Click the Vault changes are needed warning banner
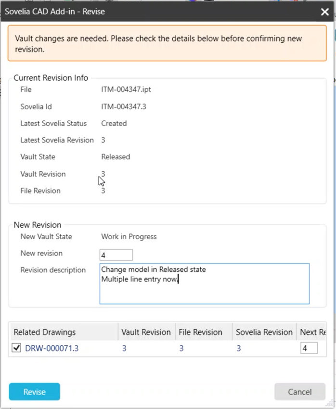 pos(167,43)
